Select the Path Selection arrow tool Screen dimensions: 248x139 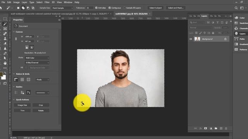point(5,58)
